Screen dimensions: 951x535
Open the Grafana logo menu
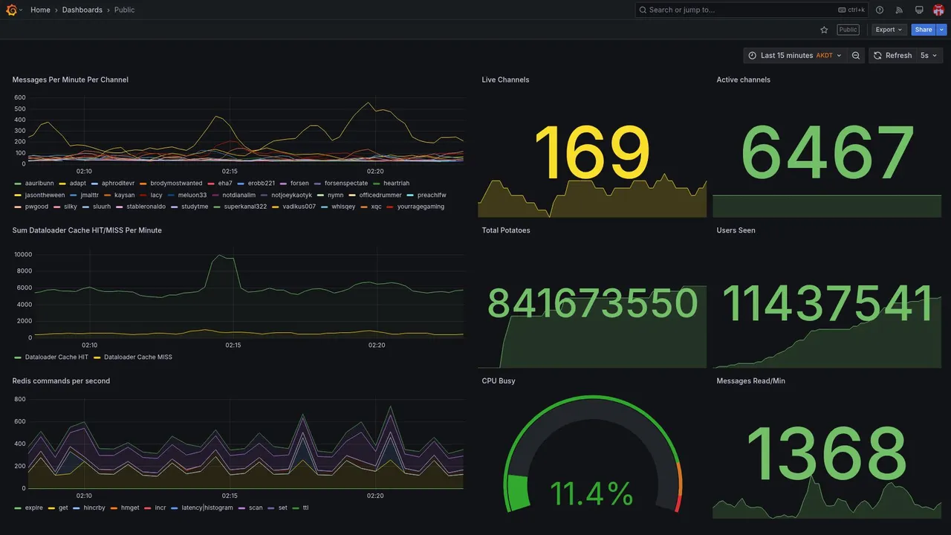tap(11, 10)
